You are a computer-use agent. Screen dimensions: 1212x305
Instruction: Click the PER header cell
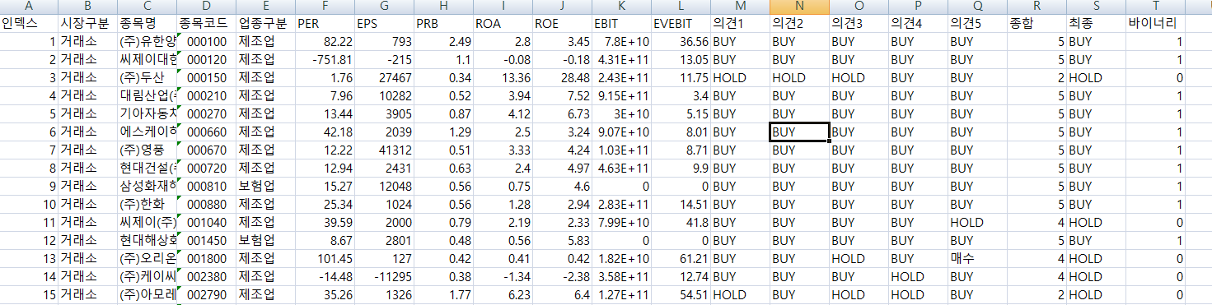326,23
